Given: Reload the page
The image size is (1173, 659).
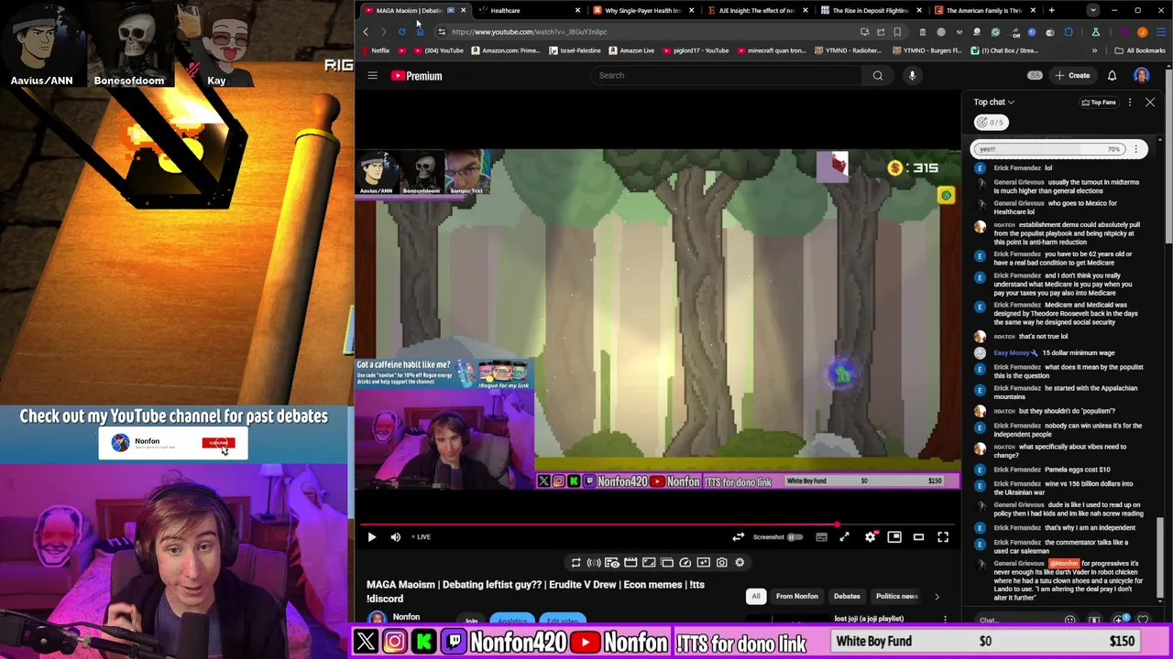Looking at the screenshot, I should 401,32.
